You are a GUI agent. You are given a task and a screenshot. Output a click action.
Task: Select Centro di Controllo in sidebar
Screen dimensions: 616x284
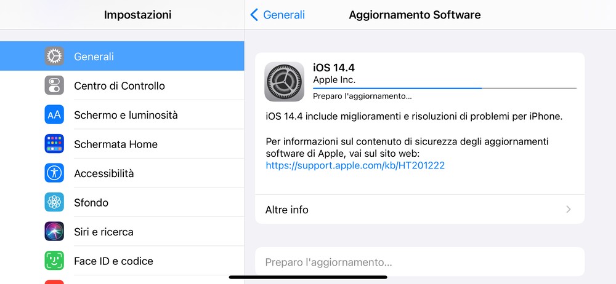(120, 85)
